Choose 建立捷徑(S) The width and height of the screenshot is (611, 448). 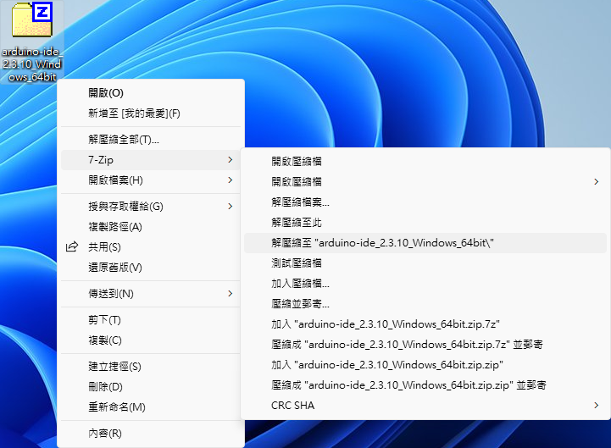click(151, 366)
